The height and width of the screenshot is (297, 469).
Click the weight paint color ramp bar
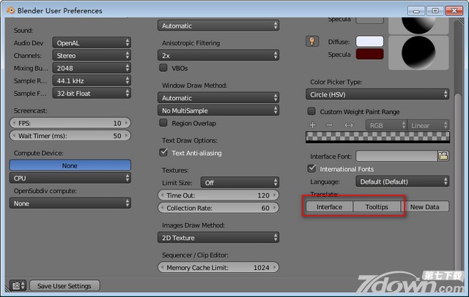pyautogui.click(x=377, y=137)
